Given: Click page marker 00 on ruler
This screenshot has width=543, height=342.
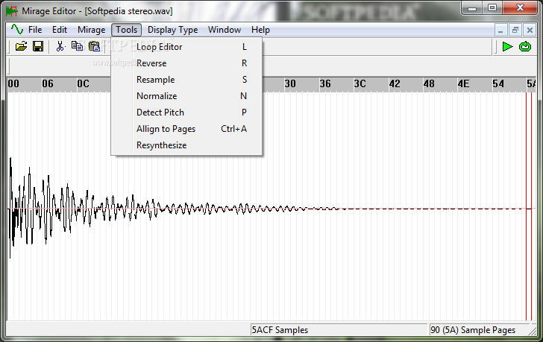Looking at the screenshot, I should coord(13,83).
